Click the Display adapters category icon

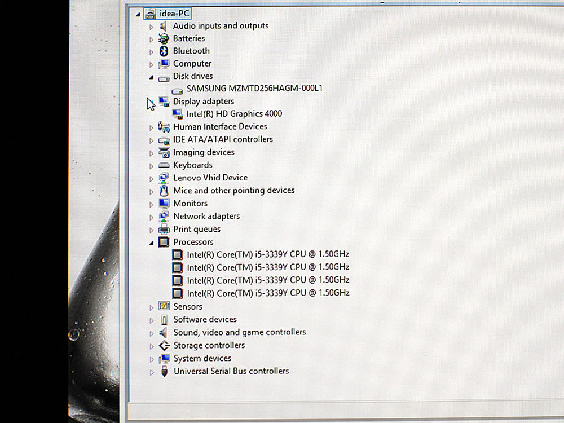pyautogui.click(x=164, y=102)
